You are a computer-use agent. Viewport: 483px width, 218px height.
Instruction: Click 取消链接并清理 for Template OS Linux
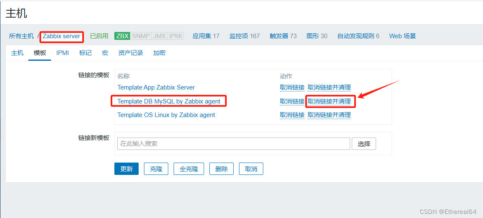click(329, 115)
